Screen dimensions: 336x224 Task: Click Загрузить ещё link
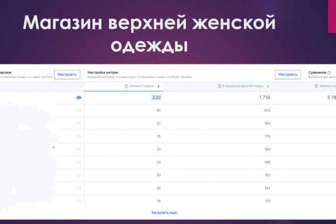[x=164, y=213]
